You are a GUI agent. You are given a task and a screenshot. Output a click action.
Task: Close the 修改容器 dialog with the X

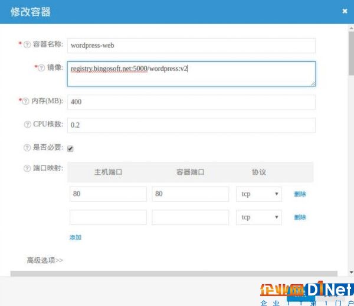[345, 11]
